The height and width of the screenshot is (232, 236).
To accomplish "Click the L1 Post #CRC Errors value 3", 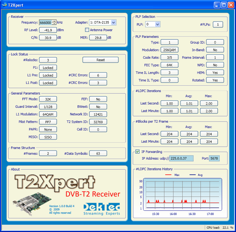I will pos(98,83).
